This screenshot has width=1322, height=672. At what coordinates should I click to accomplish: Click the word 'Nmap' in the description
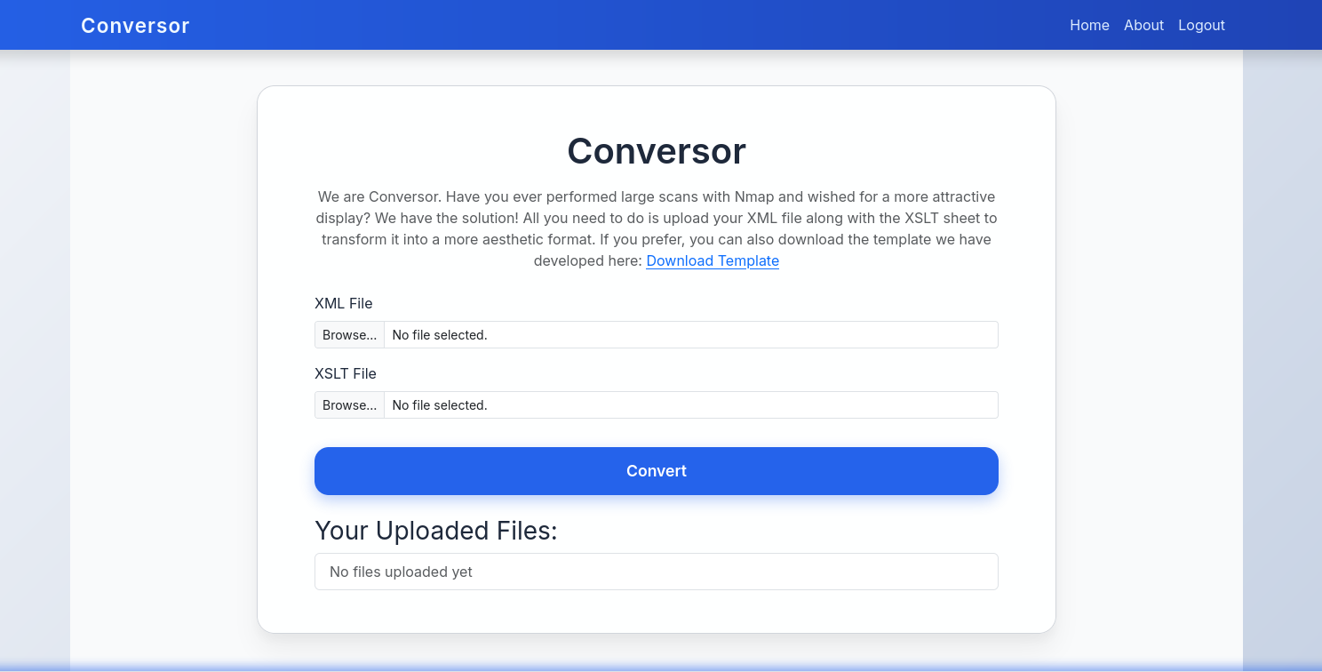tap(754, 196)
